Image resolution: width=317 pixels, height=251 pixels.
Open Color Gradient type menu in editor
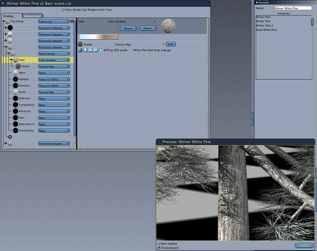[154, 21]
